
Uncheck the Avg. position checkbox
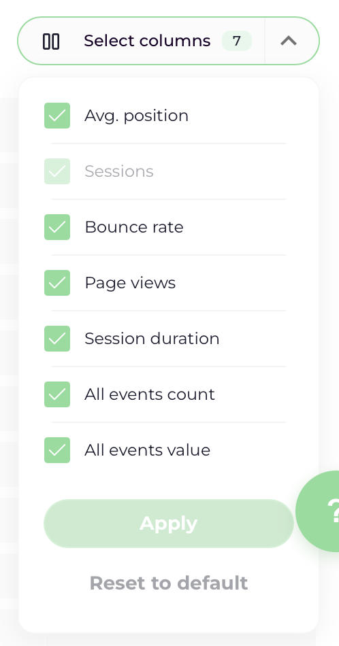pos(57,116)
